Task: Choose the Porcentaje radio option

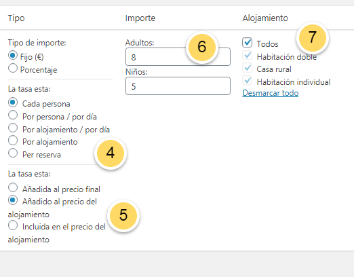Action: coord(13,68)
